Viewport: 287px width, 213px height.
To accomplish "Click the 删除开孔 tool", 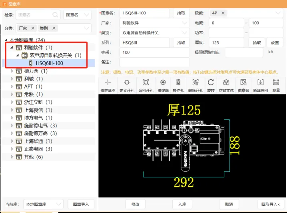I will (x=195, y=86).
